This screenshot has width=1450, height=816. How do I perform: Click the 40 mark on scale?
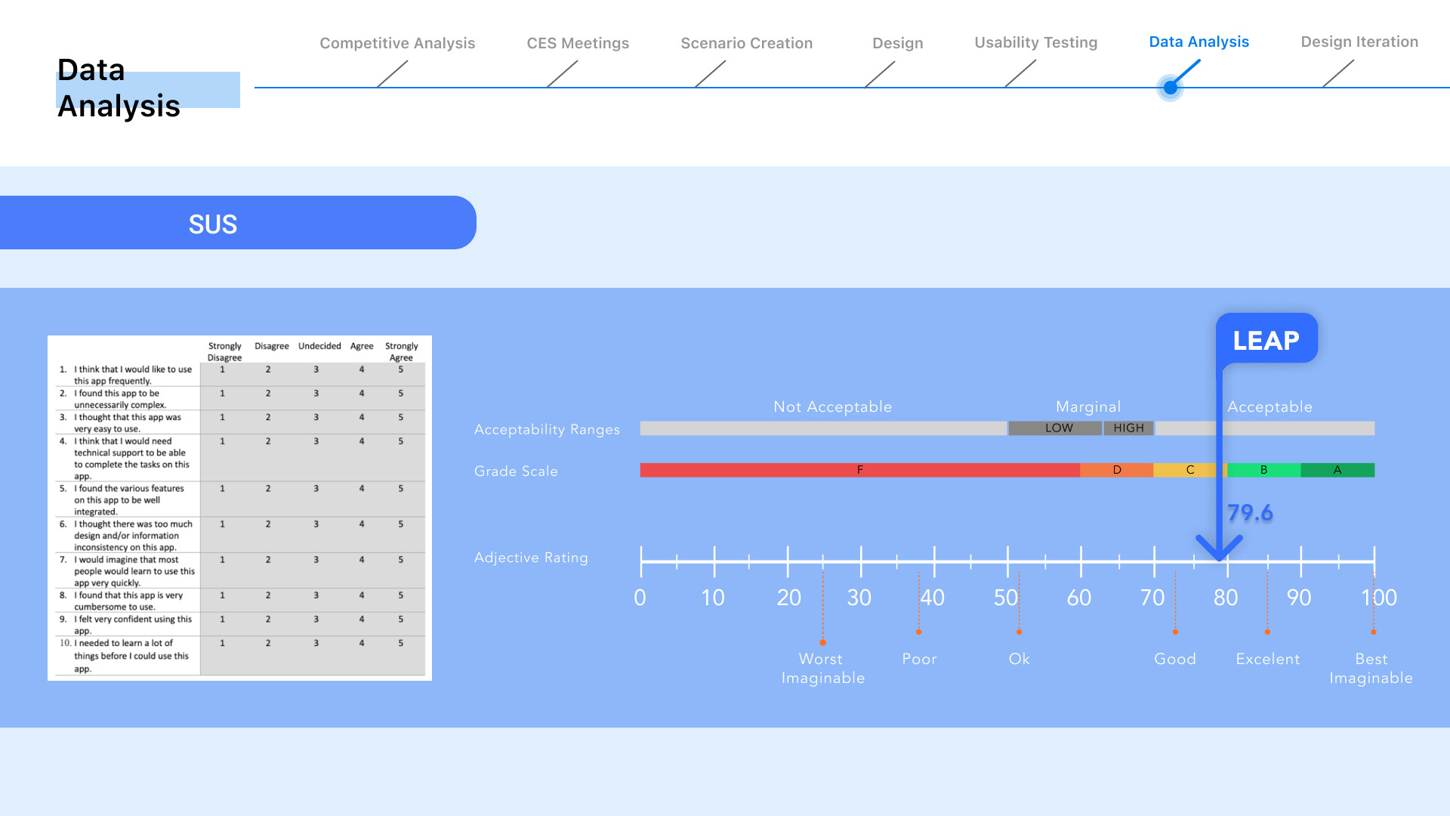(932, 598)
